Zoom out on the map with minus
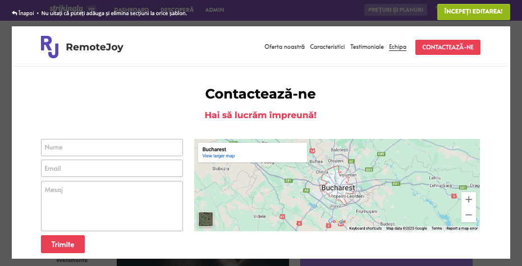 469,215
